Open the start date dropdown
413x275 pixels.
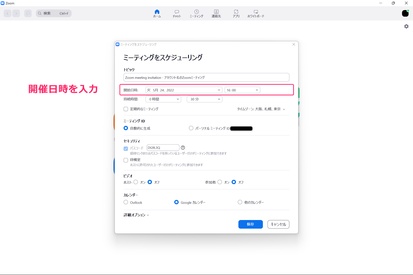(184, 90)
